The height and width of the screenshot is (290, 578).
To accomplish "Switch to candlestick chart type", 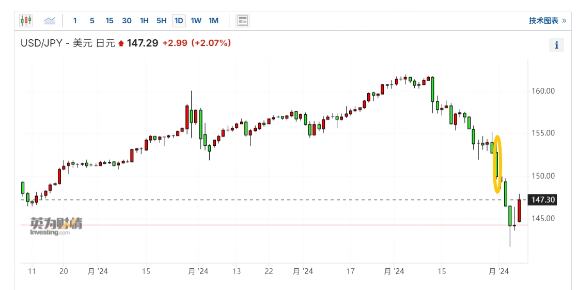I will [26, 21].
